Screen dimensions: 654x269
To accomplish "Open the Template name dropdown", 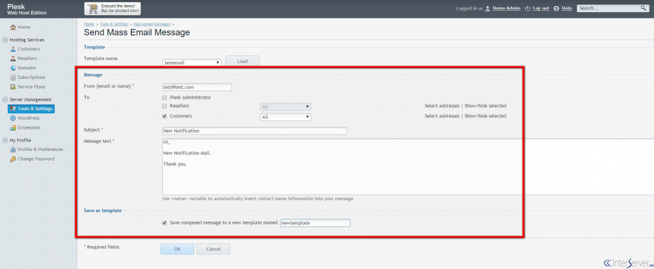I will click(x=192, y=62).
